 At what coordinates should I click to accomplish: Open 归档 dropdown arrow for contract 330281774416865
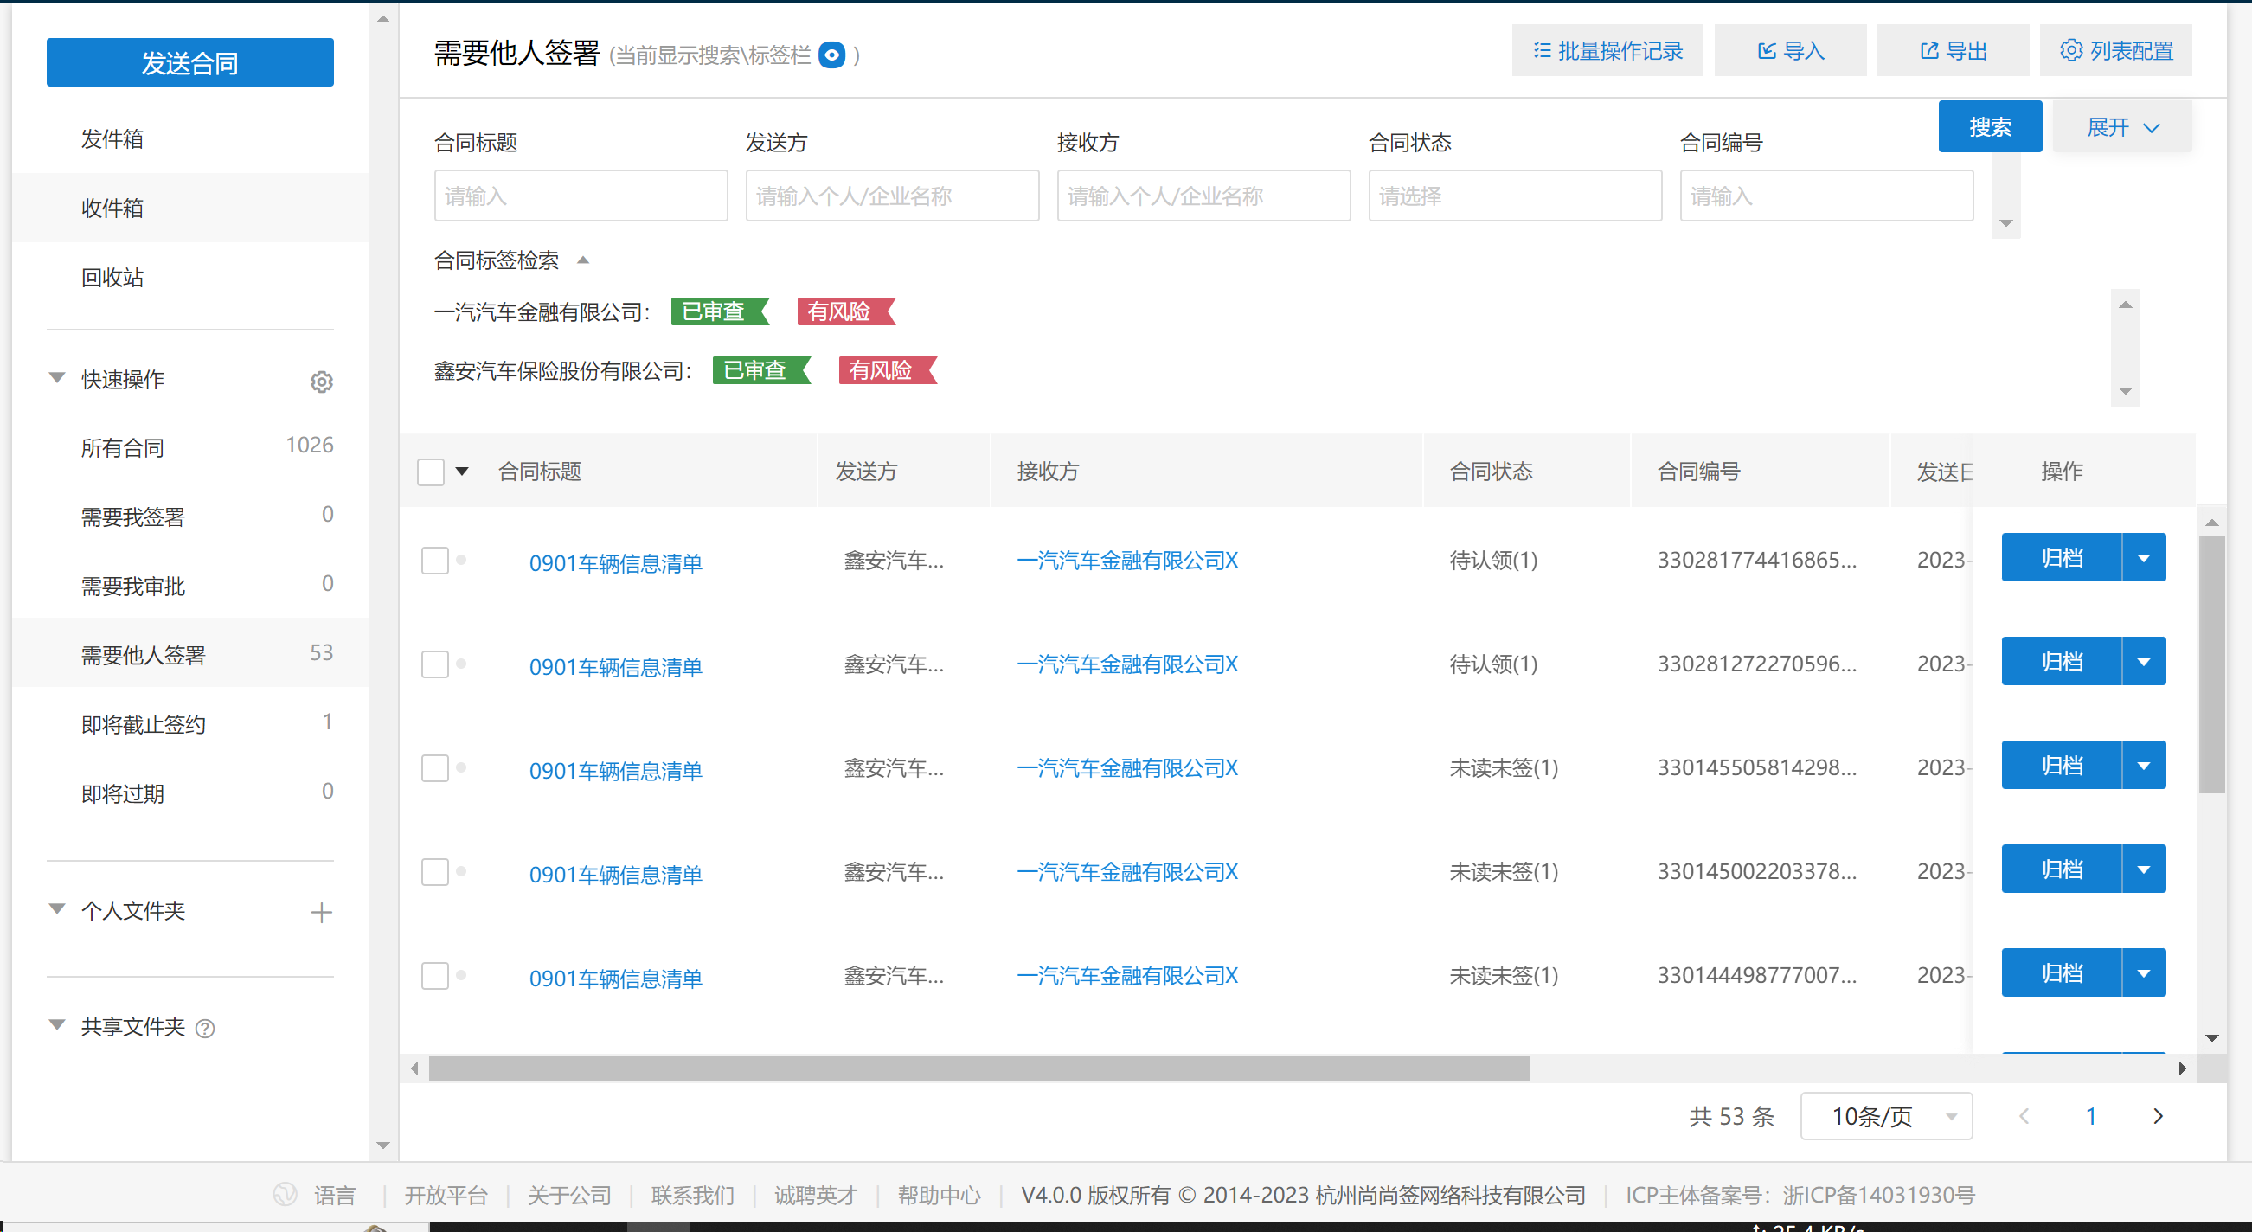[x=2144, y=557]
